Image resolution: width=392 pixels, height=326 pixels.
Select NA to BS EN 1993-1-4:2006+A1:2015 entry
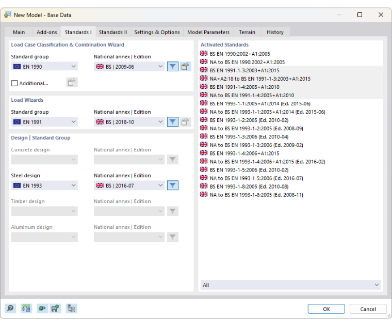coord(291,162)
